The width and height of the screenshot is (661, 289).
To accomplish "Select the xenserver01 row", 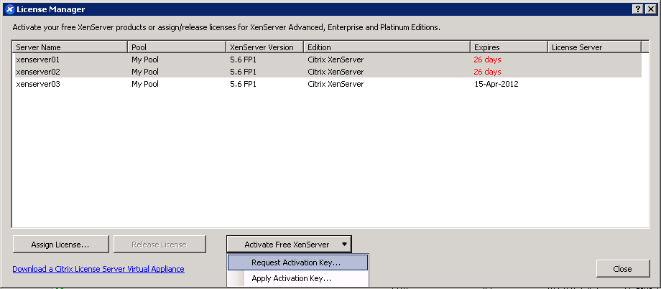I will pyautogui.click(x=328, y=60).
